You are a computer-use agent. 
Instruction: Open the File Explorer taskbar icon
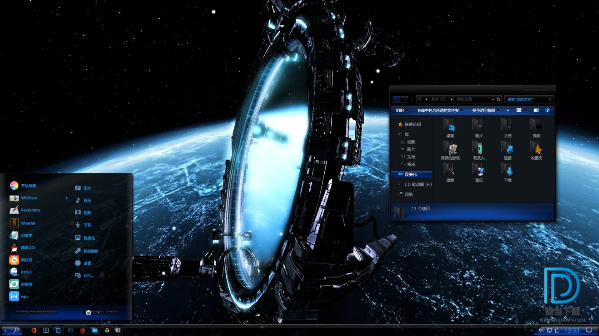[x=95, y=330]
